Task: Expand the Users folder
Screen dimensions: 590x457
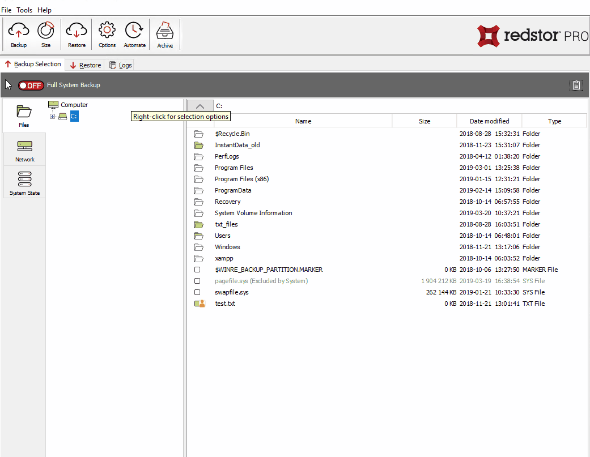Action: (223, 236)
